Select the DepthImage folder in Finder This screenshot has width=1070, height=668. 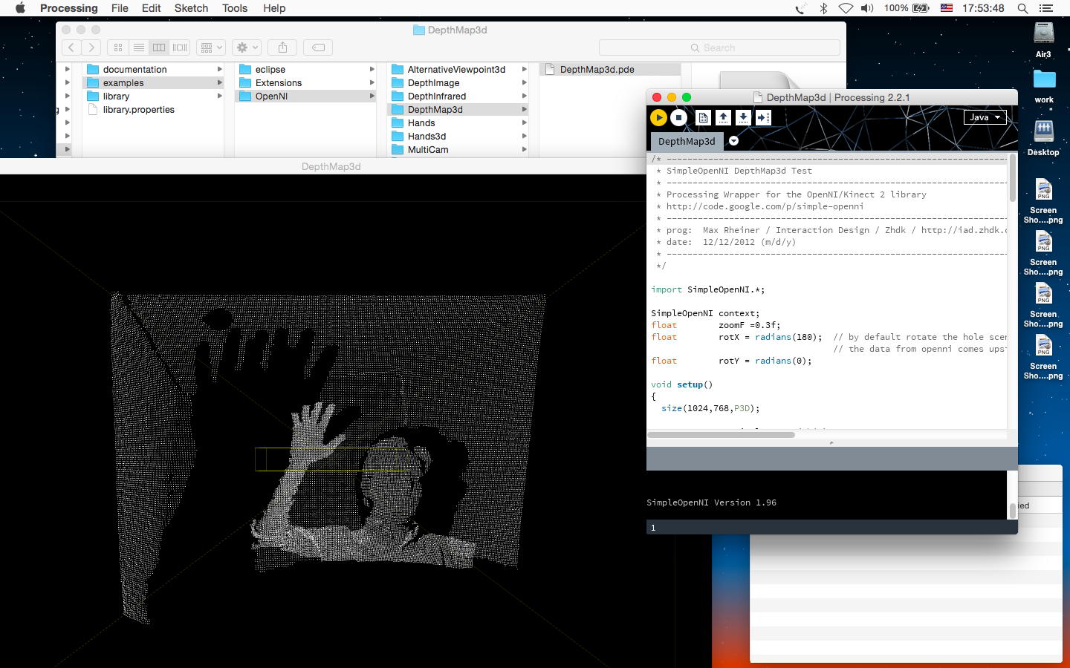click(458, 82)
